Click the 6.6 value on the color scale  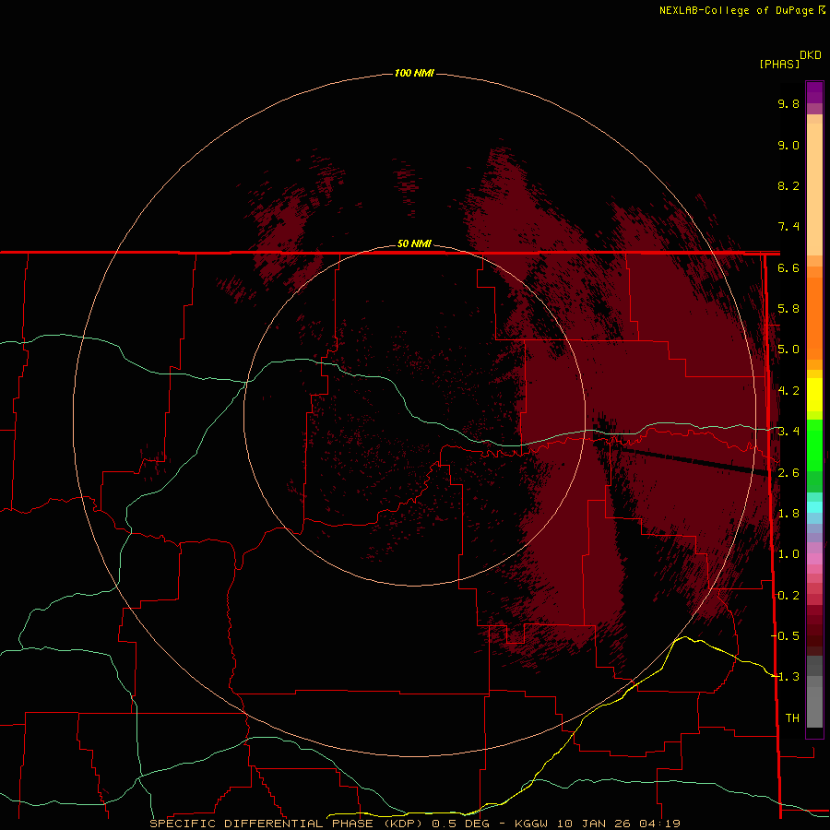788,267
